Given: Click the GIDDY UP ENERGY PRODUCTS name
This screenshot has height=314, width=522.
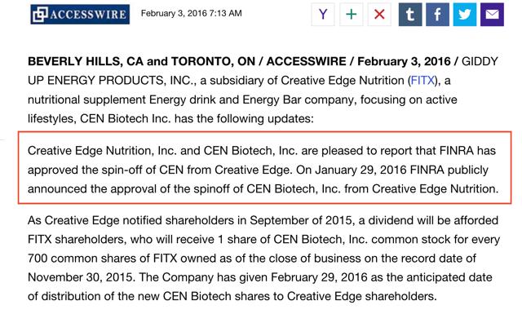Looking at the screenshot, I should click(263, 71).
